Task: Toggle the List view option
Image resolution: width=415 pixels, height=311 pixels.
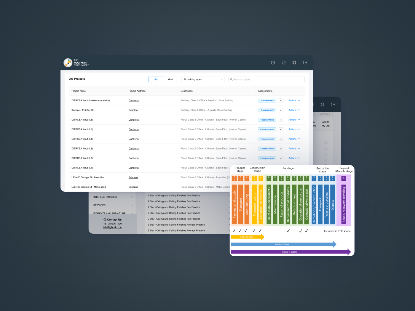Action: point(155,79)
